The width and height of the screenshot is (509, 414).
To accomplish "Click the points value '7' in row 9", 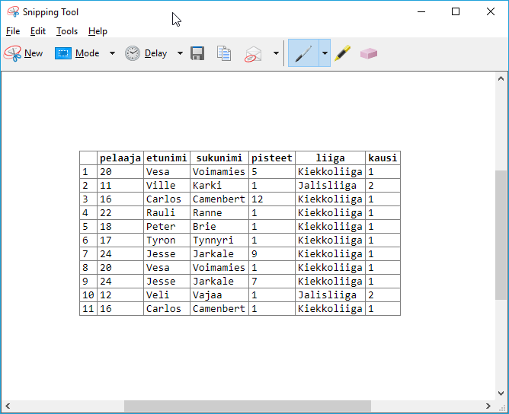I will tap(272, 281).
